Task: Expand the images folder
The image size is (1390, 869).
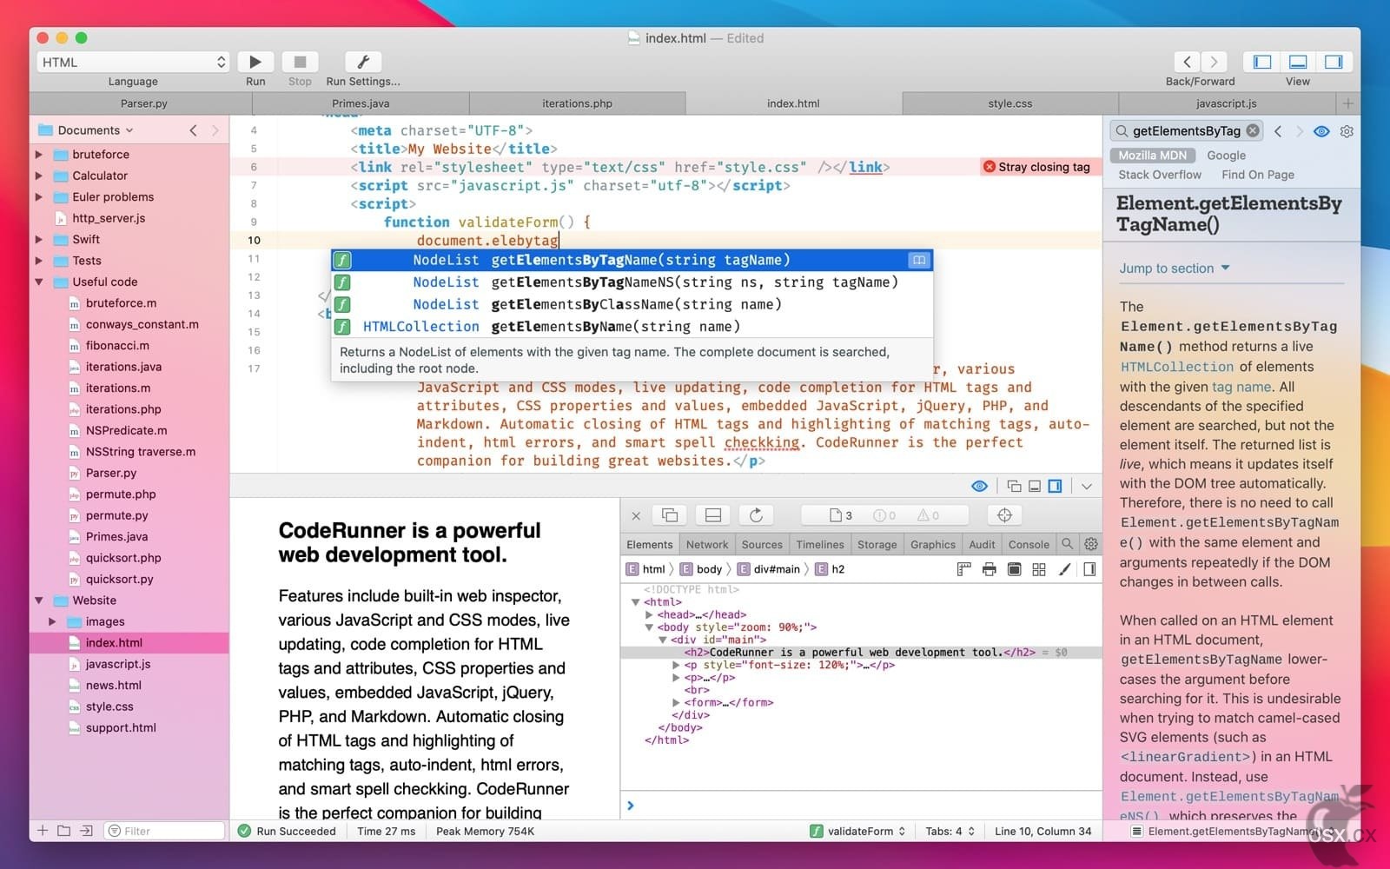Action: (52, 622)
